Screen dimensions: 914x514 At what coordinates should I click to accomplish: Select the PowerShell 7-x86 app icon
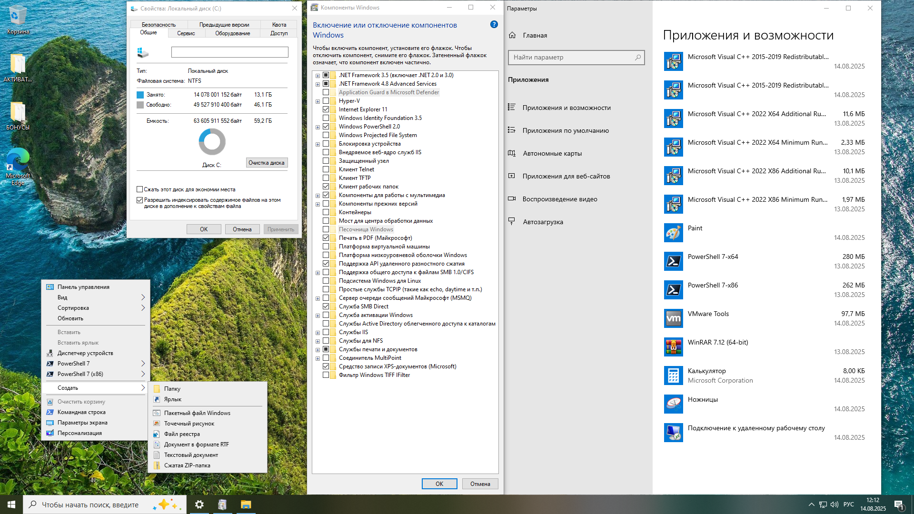(673, 290)
